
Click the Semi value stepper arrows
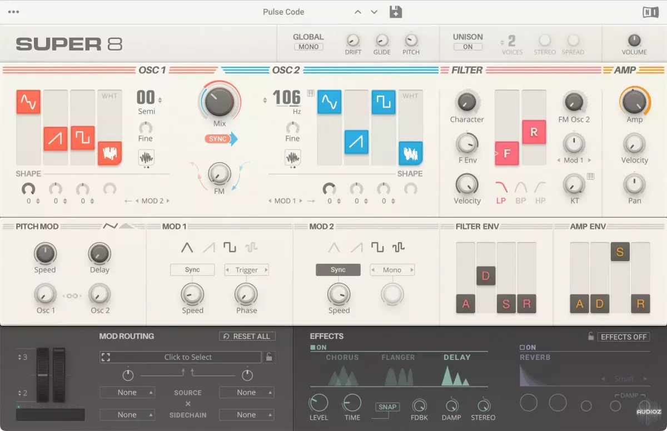coord(160,101)
